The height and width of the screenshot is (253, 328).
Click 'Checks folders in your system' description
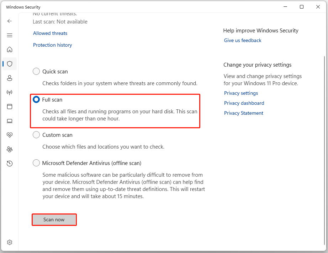point(120,83)
